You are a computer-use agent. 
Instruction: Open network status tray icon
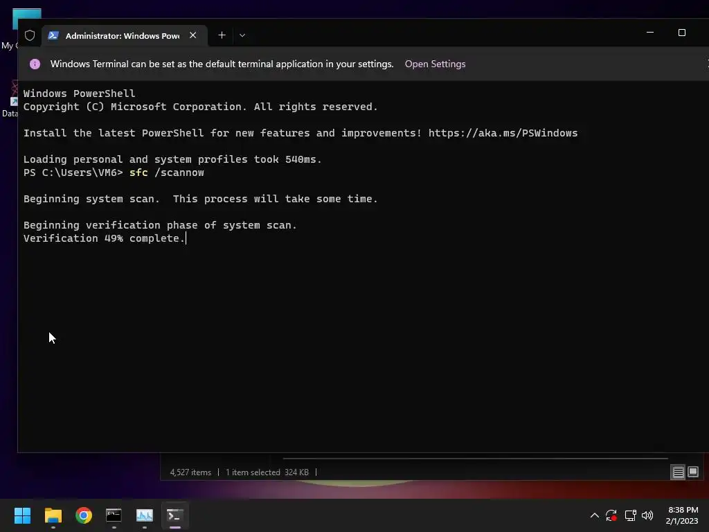point(630,515)
